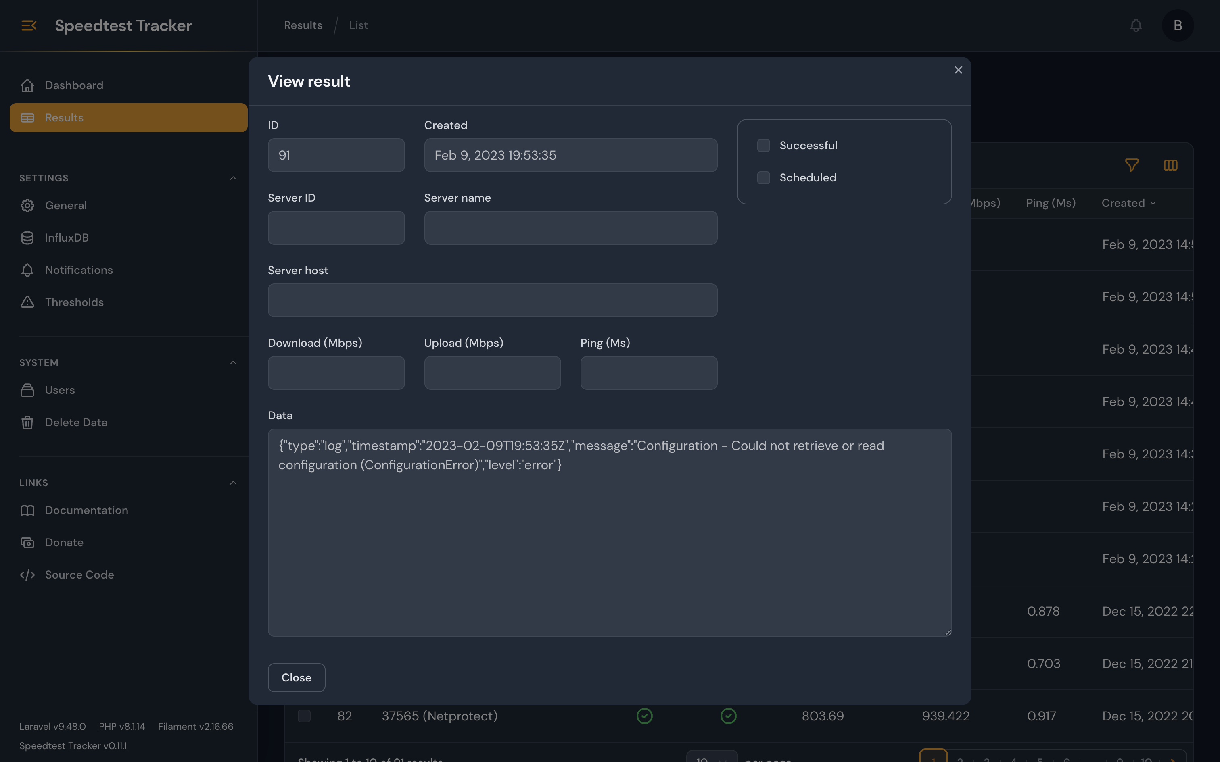Select the List breadcrumb item
This screenshot has height=762, width=1220.
(358, 25)
